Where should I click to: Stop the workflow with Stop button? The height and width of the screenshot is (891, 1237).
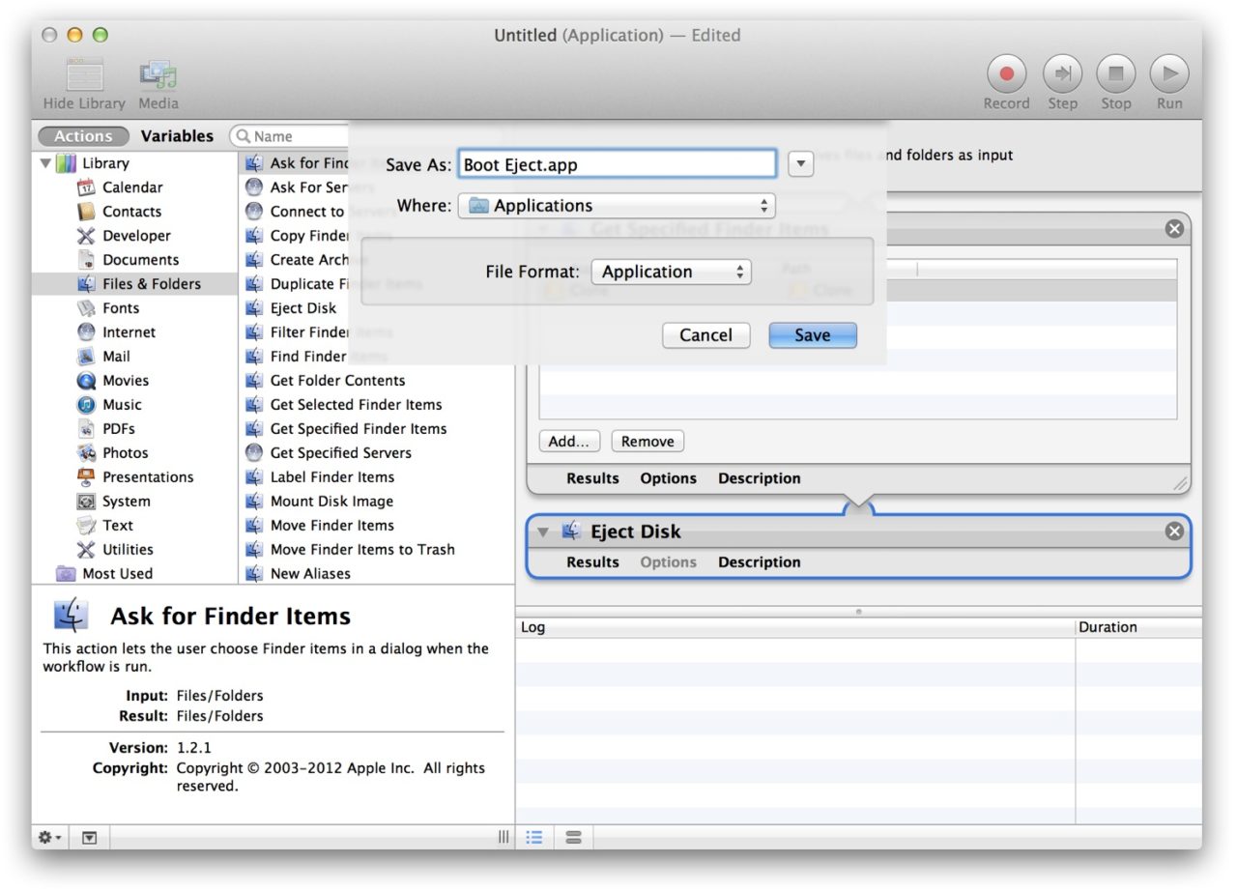point(1115,73)
